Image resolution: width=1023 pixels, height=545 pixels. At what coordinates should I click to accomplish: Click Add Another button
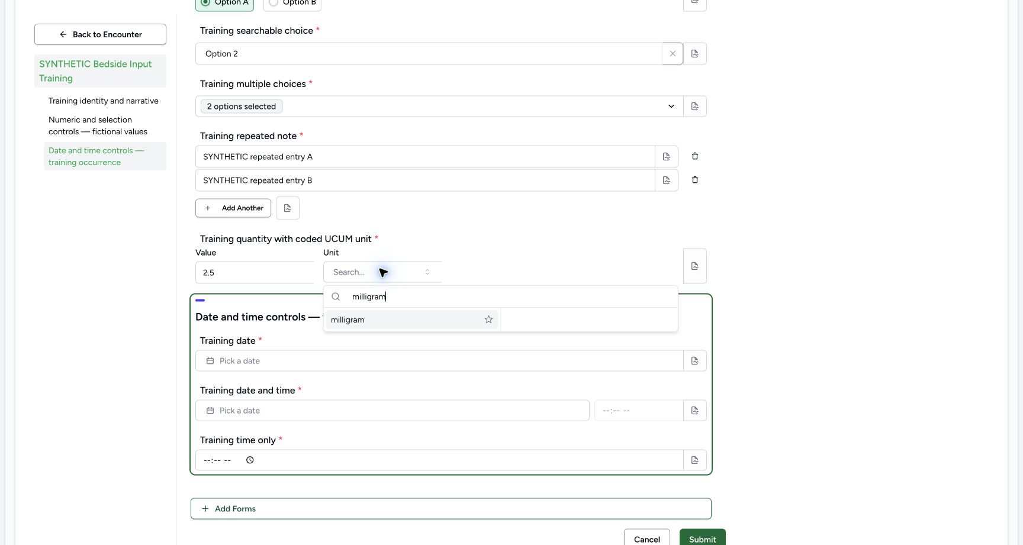[x=233, y=208]
